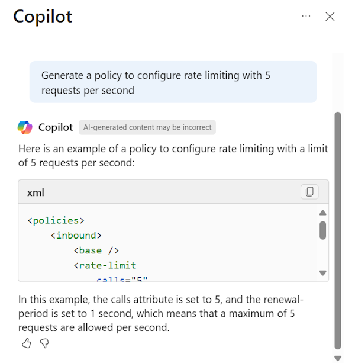Click the chat pane vertical scrollbar thumb
The height and width of the screenshot is (363, 355).
click(338, 231)
